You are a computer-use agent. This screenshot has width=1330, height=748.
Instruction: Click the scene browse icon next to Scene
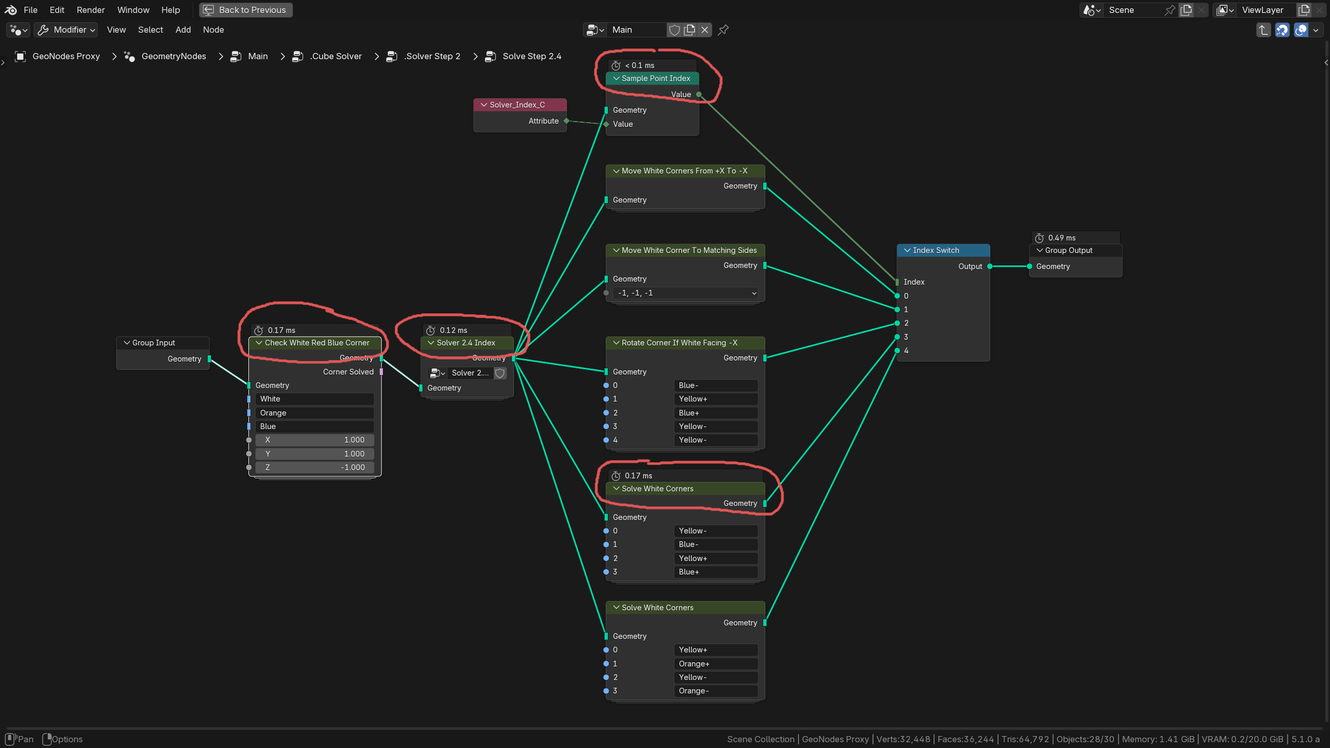click(x=1092, y=10)
